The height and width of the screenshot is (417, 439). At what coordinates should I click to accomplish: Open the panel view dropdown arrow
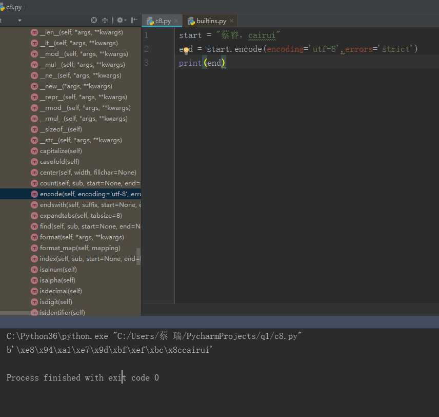19,21
